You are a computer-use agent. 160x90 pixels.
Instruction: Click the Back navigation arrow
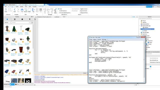tap(15, 10)
